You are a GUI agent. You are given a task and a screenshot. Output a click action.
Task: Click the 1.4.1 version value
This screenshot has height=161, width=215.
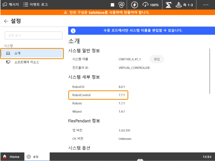tap(121, 111)
